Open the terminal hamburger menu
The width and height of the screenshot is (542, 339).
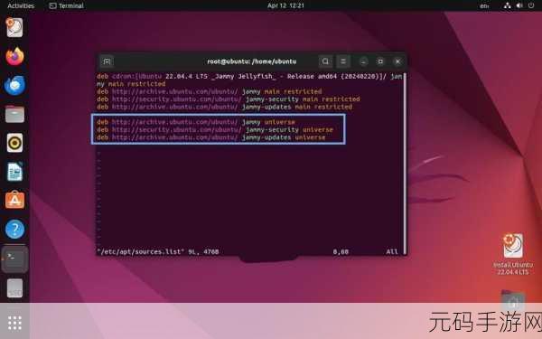[x=343, y=61]
